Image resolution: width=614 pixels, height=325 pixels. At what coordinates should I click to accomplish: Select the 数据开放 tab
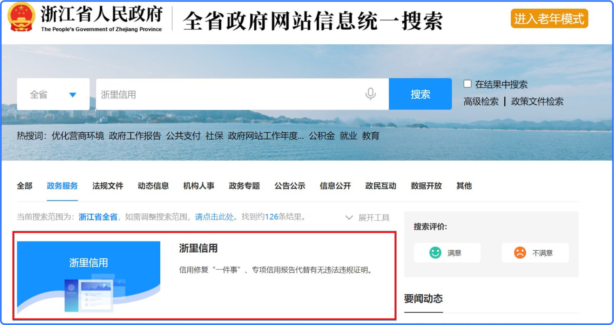point(426,186)
